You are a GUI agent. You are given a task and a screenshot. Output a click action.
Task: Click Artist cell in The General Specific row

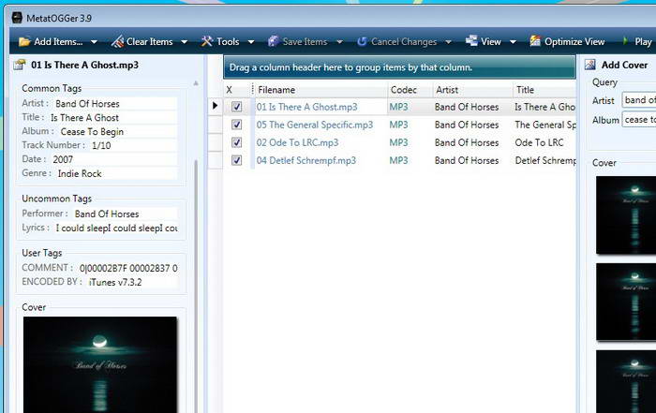click(x=467, y=125)
